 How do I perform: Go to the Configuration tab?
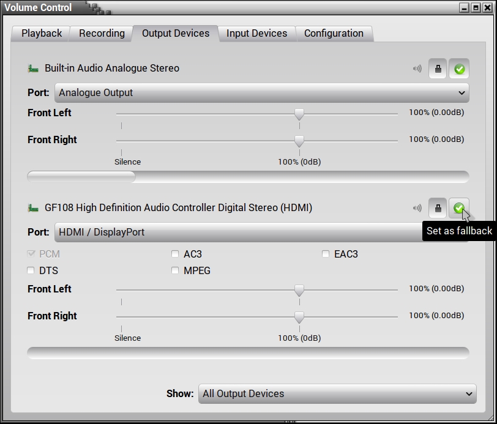click(334, 34)
